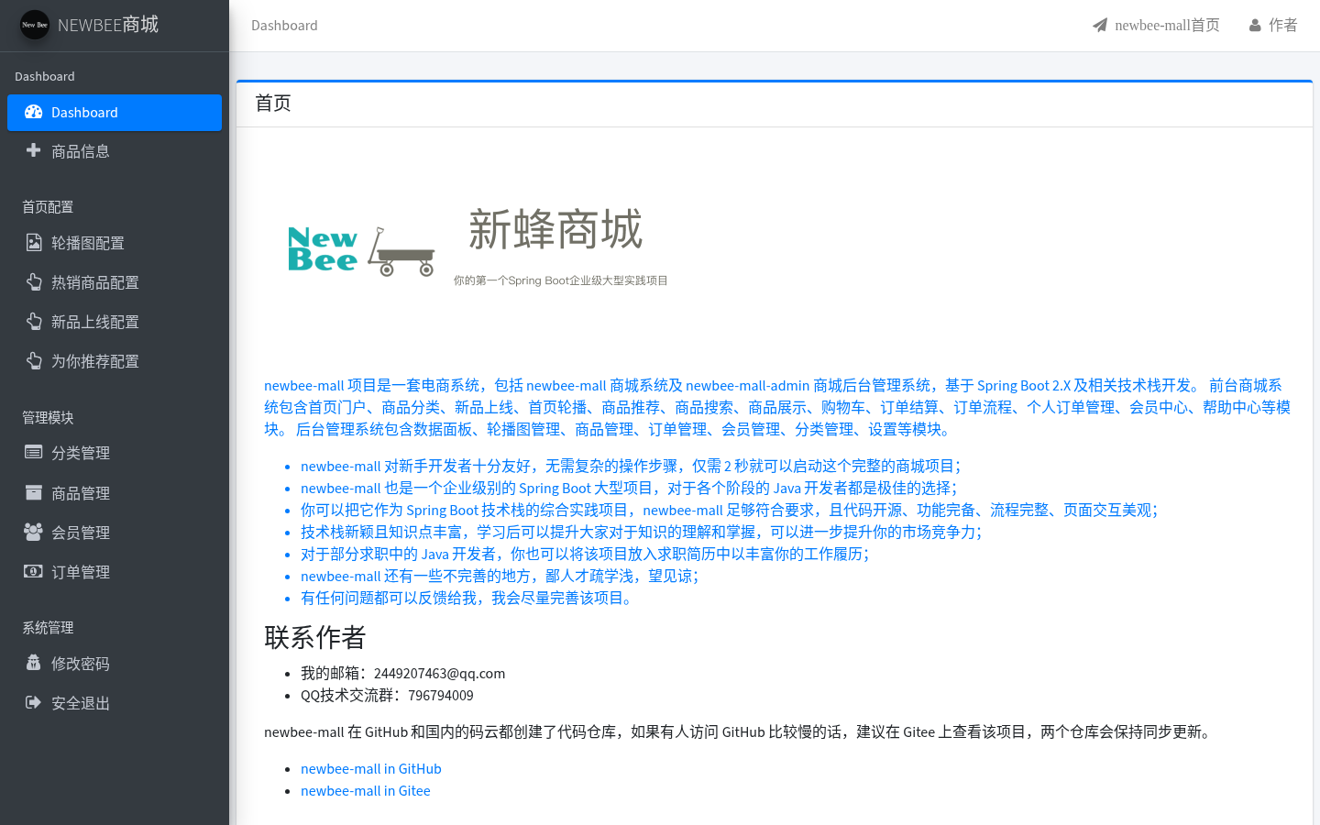Click the Dashboard gauge icon in sidebar
Viewport: 1320px width, 825px height.
[34, 112]
